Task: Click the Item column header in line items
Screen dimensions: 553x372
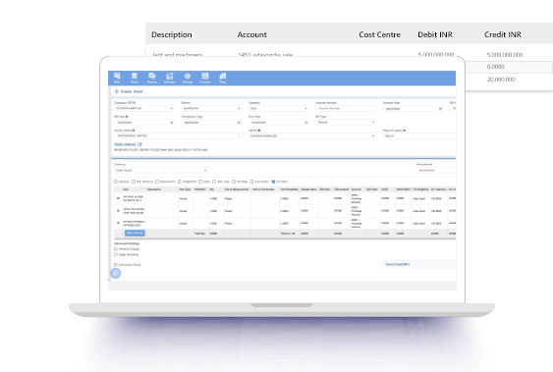Action: point(126,189)
